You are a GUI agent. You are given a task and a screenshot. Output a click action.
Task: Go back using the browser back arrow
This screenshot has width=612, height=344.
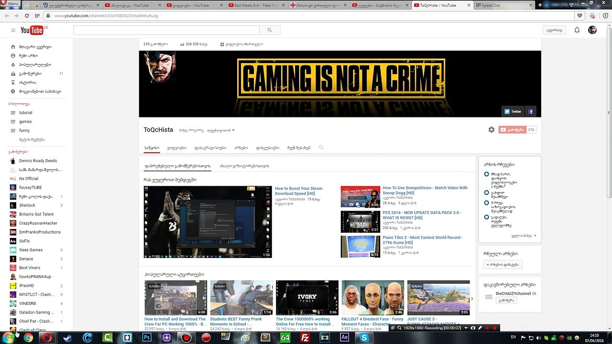6,16
